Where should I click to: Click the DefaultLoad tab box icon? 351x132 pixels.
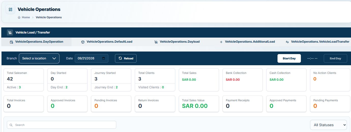(x=83, y=42)
